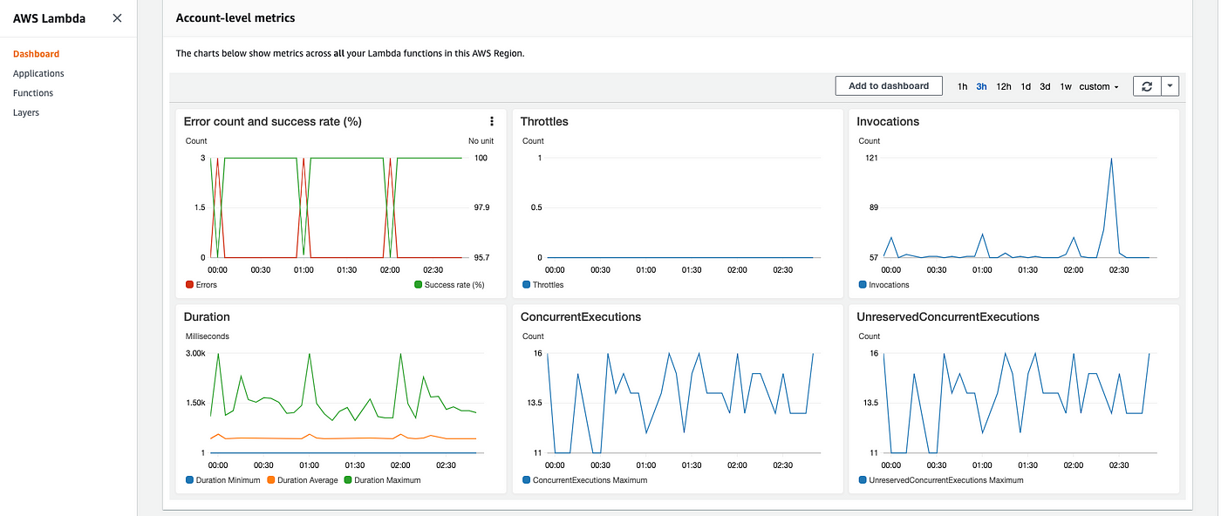Switch to the 12h time range
Viewport: 1221px width, 516px height.
(1004, 87)
